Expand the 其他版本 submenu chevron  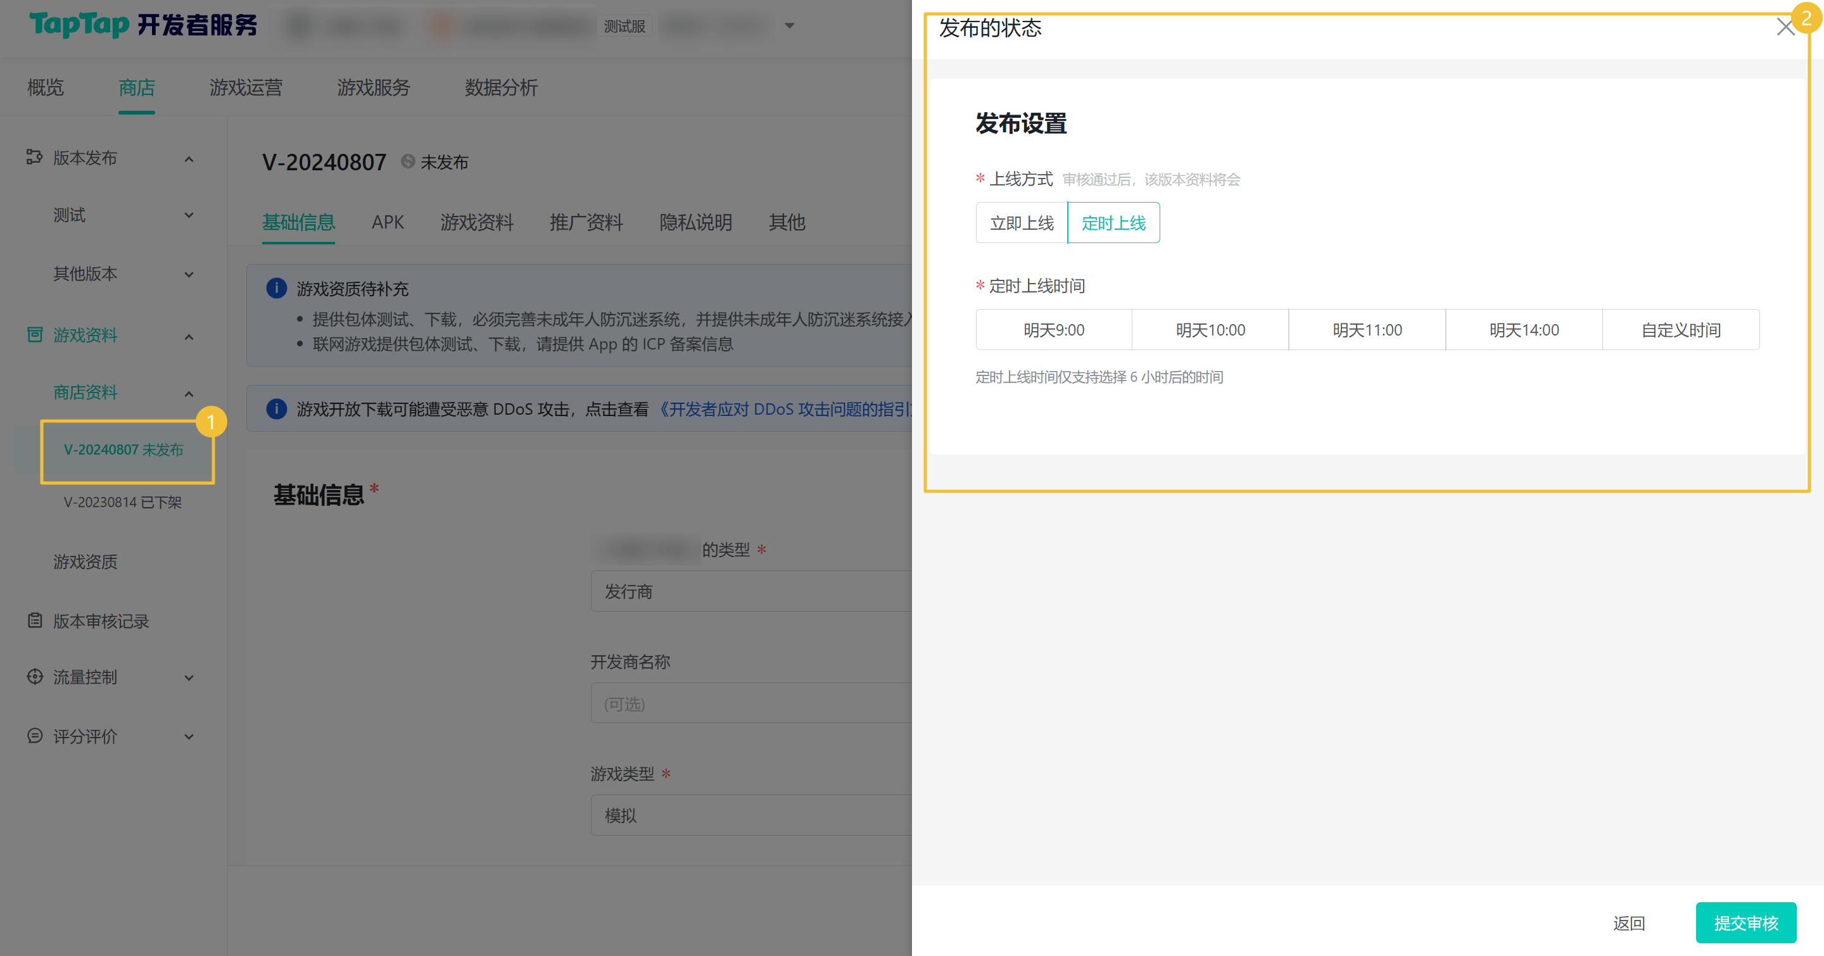pyautogui.click(x=189, y=275)
